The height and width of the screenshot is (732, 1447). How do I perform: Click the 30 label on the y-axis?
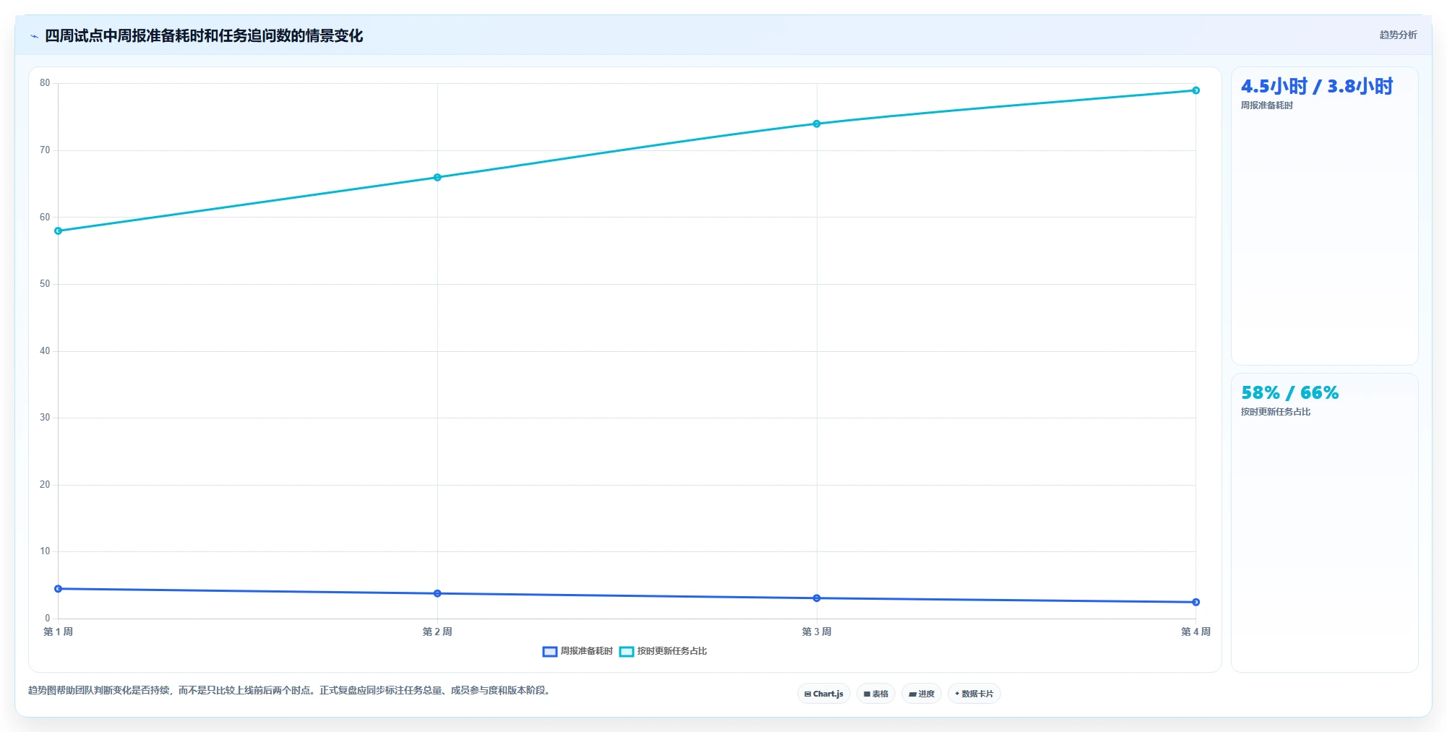[45, 418]
